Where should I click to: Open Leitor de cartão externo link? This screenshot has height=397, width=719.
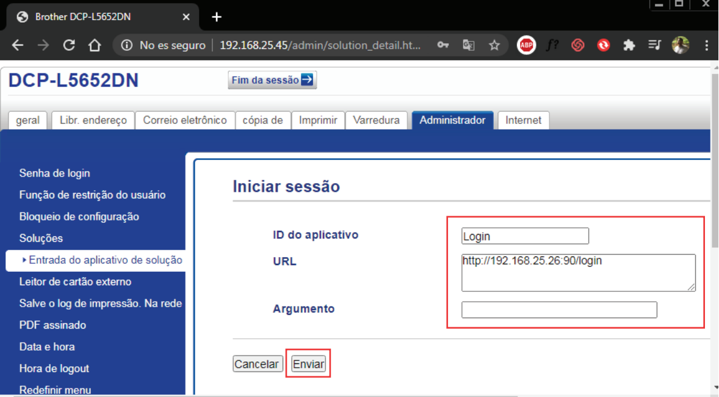pos(75,282)
